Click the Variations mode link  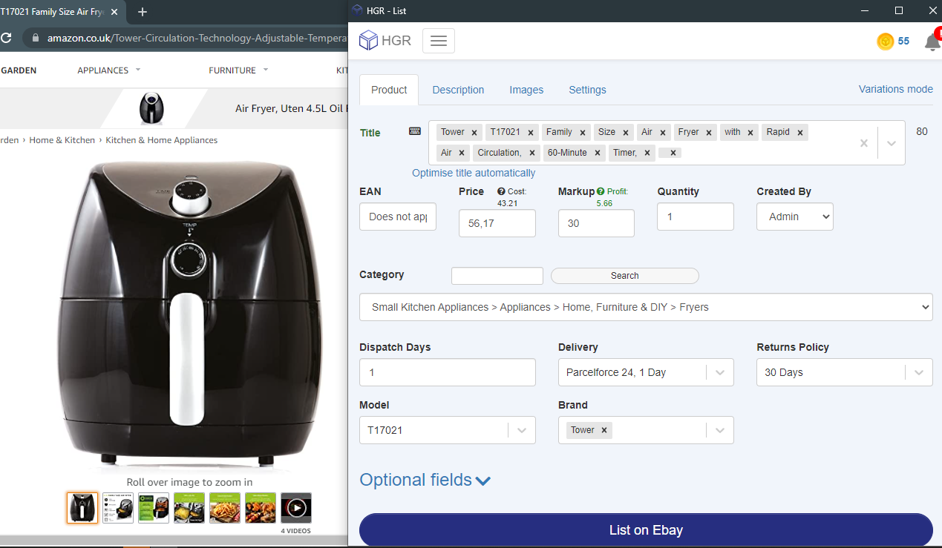(895, 89)
